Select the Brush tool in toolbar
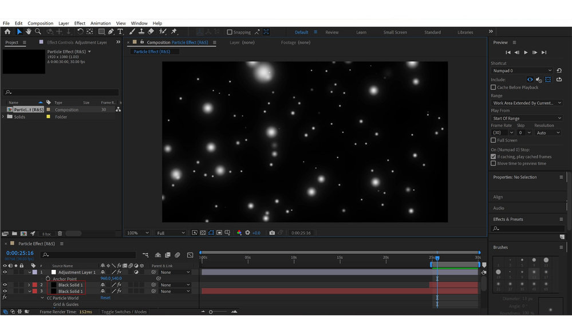Viewport: 572px width, 322px height. [131, 32]
